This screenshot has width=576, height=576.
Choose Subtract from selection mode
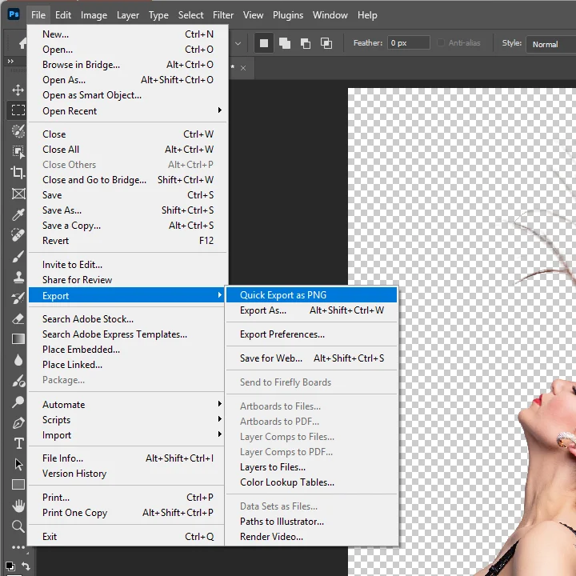(x=306, y=43)
